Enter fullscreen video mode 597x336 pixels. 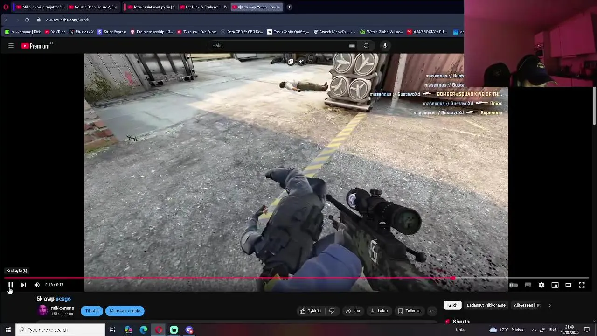(x=582, y=285)
